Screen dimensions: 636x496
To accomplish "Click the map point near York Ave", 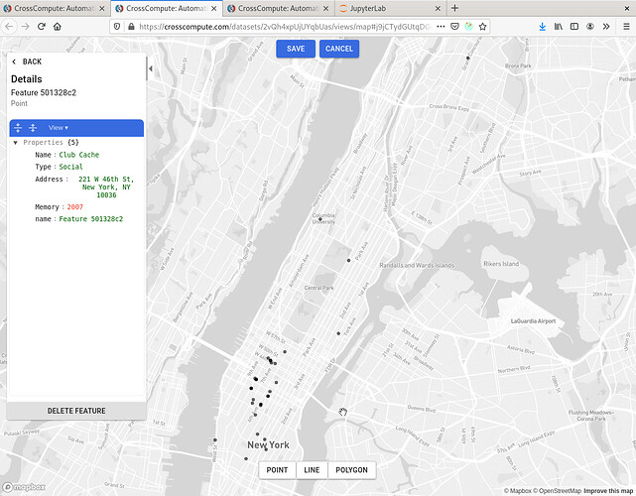I will point(338,333).
